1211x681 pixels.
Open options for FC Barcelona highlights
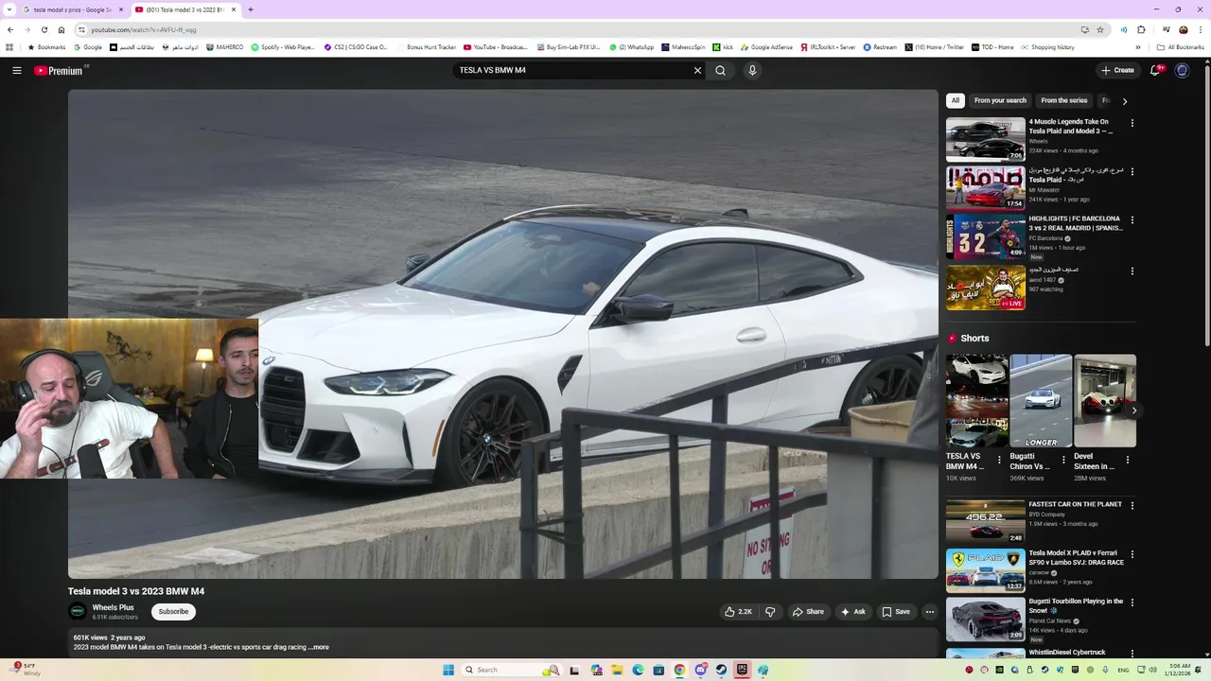[1132, 220]
